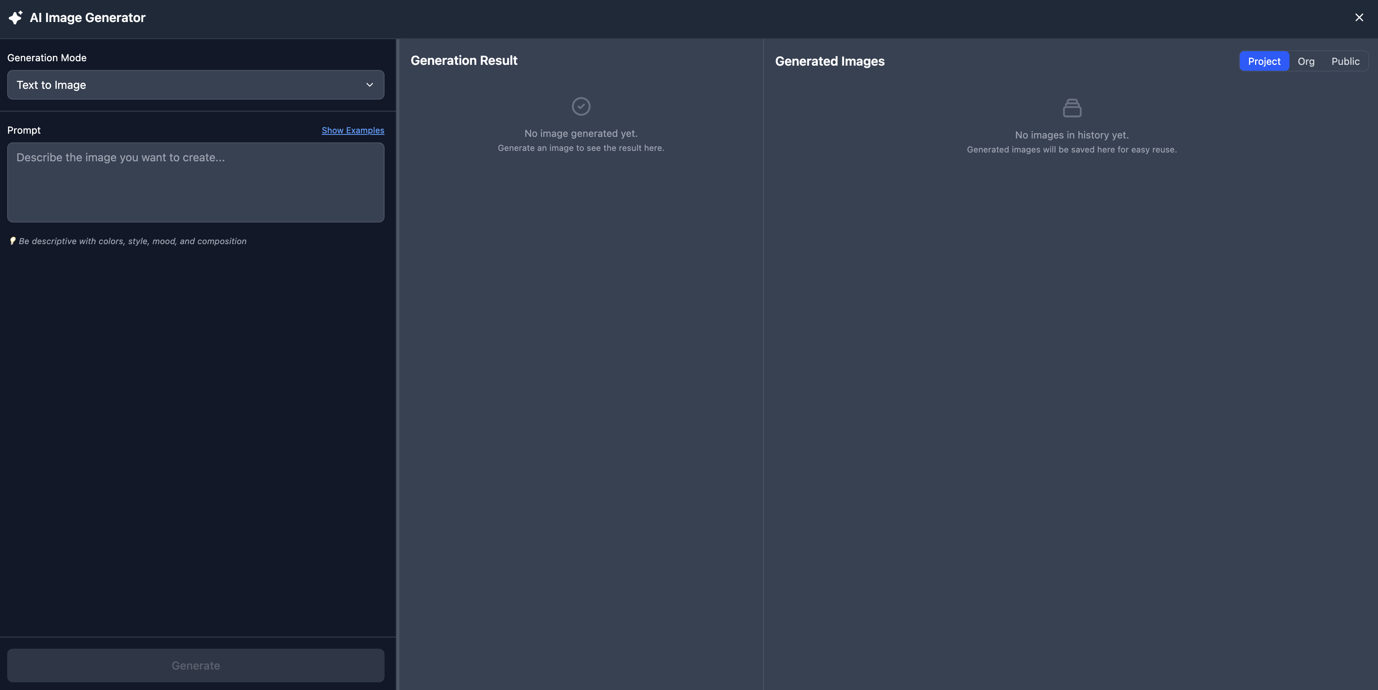Click the 'No images in history yet' message
The width and height of the screenshot is (1378, 690).
[x=1072, y=135]
